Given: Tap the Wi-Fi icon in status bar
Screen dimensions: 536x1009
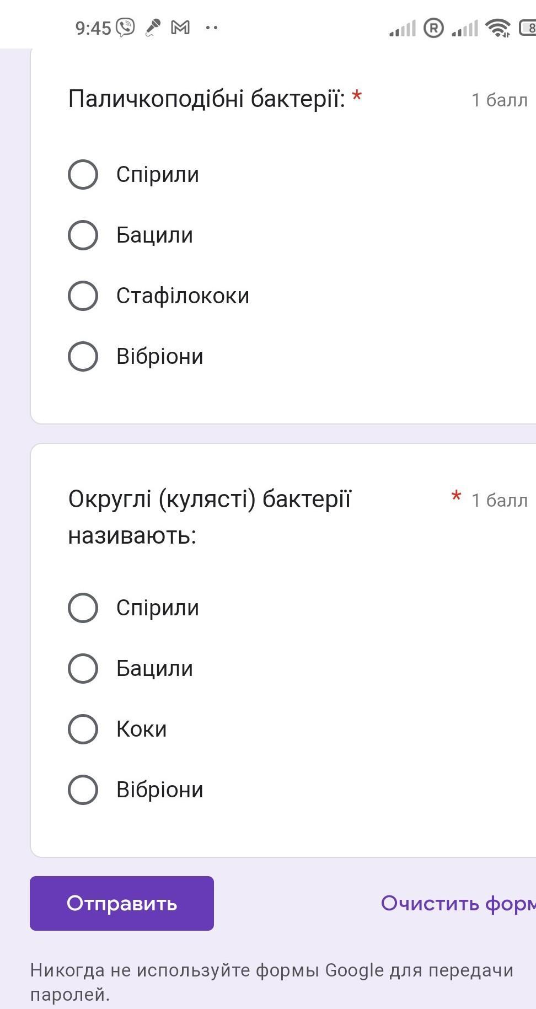Looking at the screenshot, I should click(497, 27).
